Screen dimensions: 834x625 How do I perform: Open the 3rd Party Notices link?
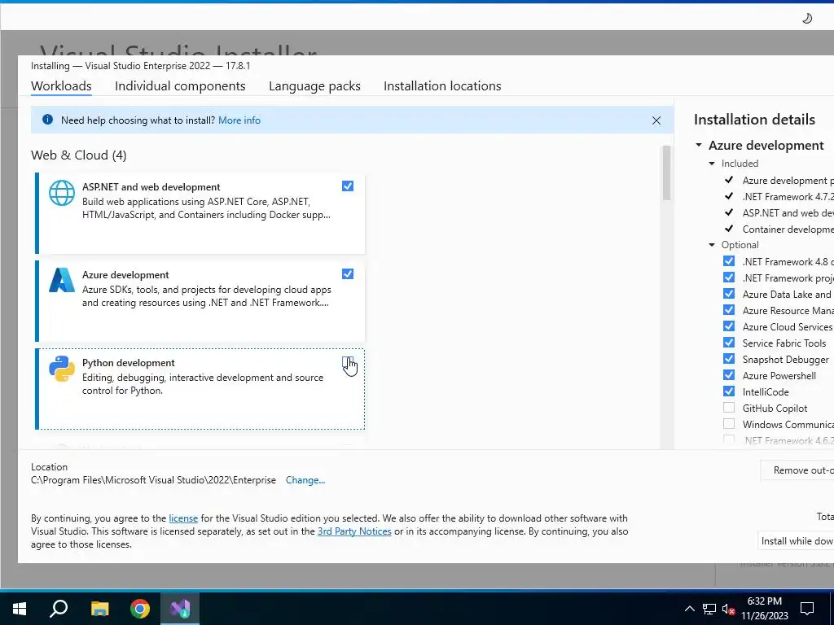click(x=354, y=531)
